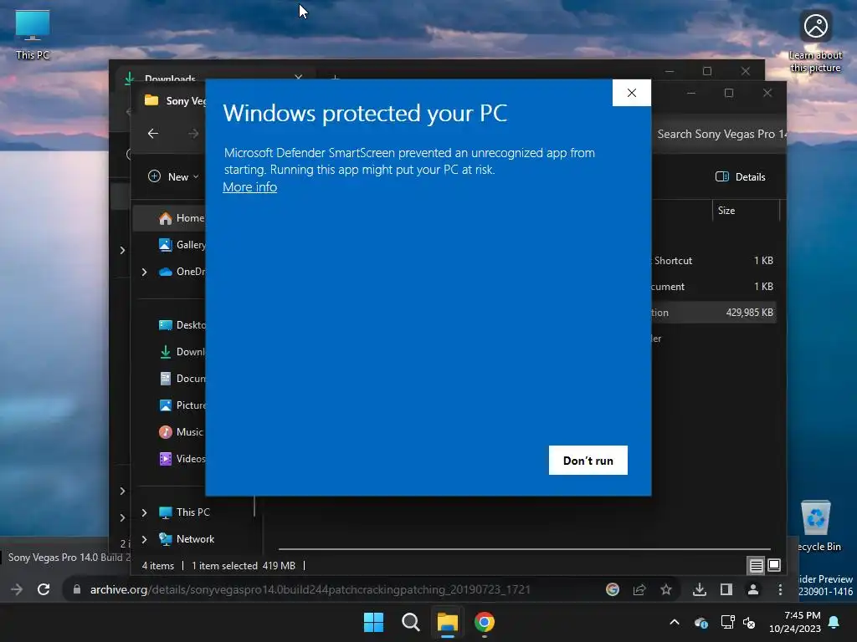Toggle the Details pane button
This screenshot has width=857, height=642.
pyautogui.click(x=741, y=176)
